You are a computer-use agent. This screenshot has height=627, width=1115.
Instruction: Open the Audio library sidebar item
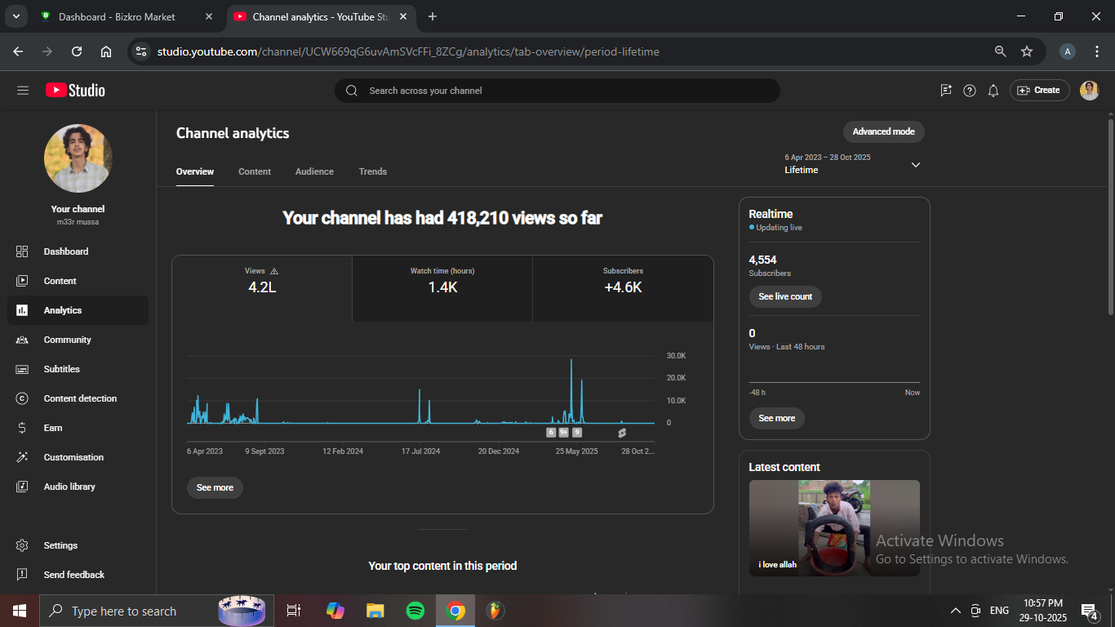(x=69, y=487)
